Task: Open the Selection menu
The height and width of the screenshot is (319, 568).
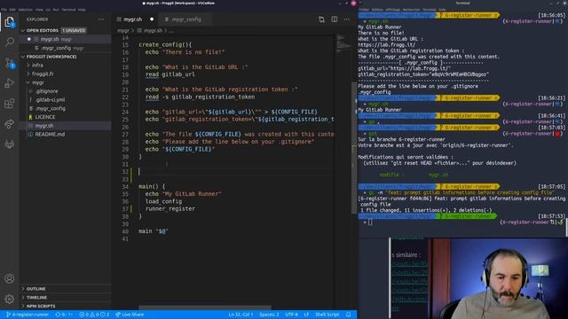Action: (x=25, y=10)
